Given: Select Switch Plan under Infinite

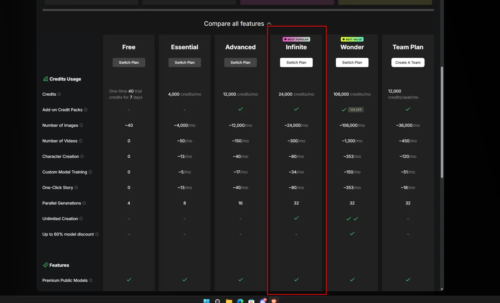Looking at the screenshot, I should coord(296,63).
